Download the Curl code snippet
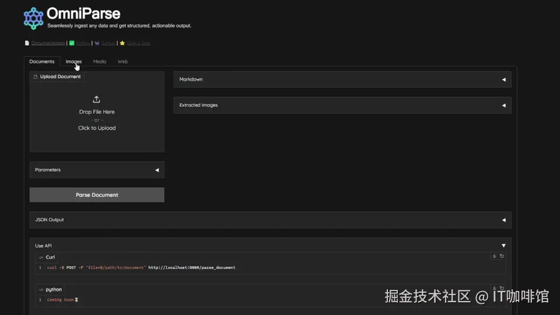 point(494,256)
